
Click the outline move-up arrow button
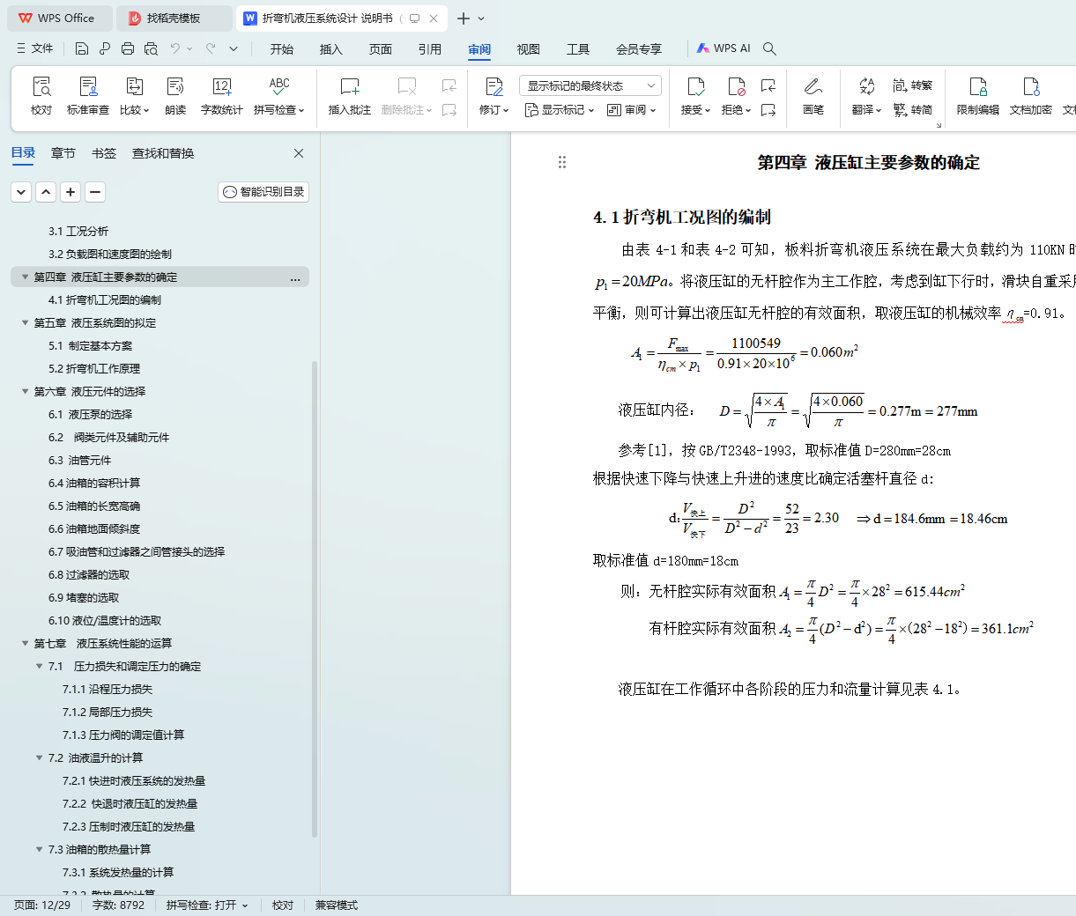click(x=46, y=191)
